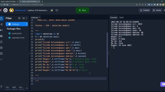
Task: Open the Publish dialog
Action: pyautogui.click(x=145, y=10)
